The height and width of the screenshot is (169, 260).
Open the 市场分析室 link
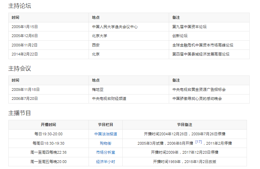point(106,152)
